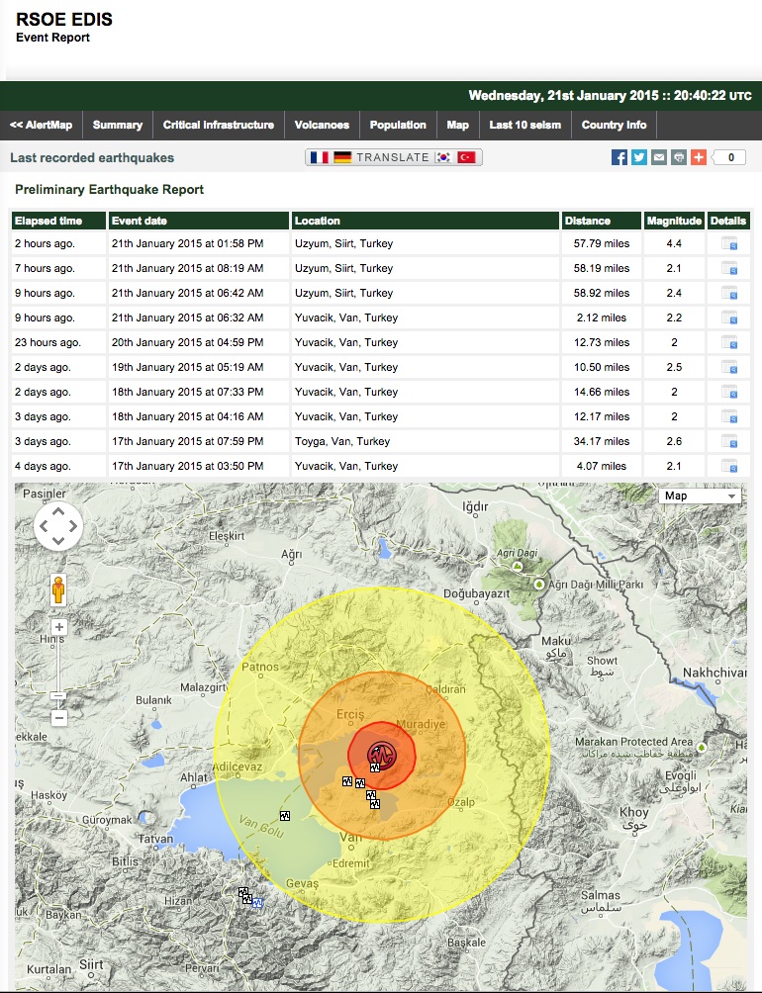The width and height of the screenshot is (762, 993).
Task: Pan the map up arrow
Action: [x=58, y=511]
